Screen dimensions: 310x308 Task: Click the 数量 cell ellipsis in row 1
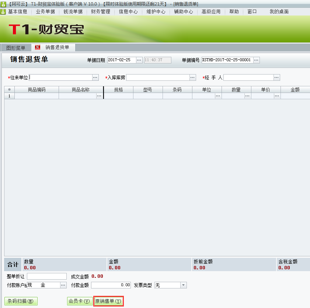coord(247,96)
